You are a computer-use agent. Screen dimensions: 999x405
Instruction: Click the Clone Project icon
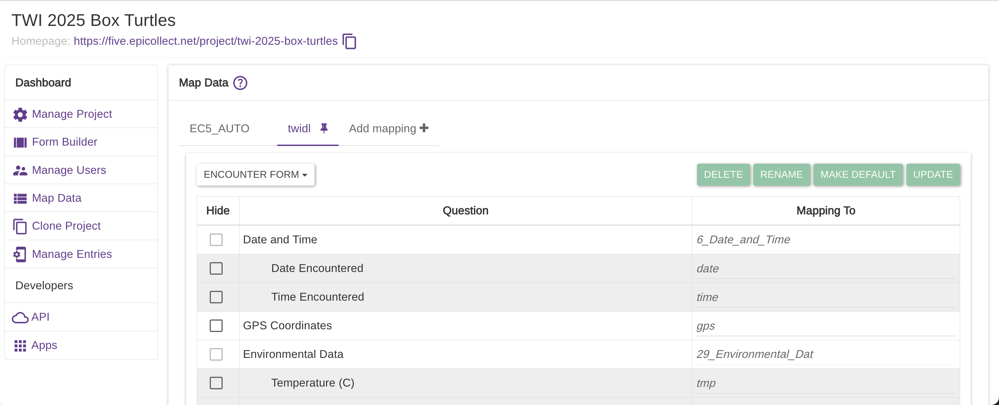[x=20, y=226]
